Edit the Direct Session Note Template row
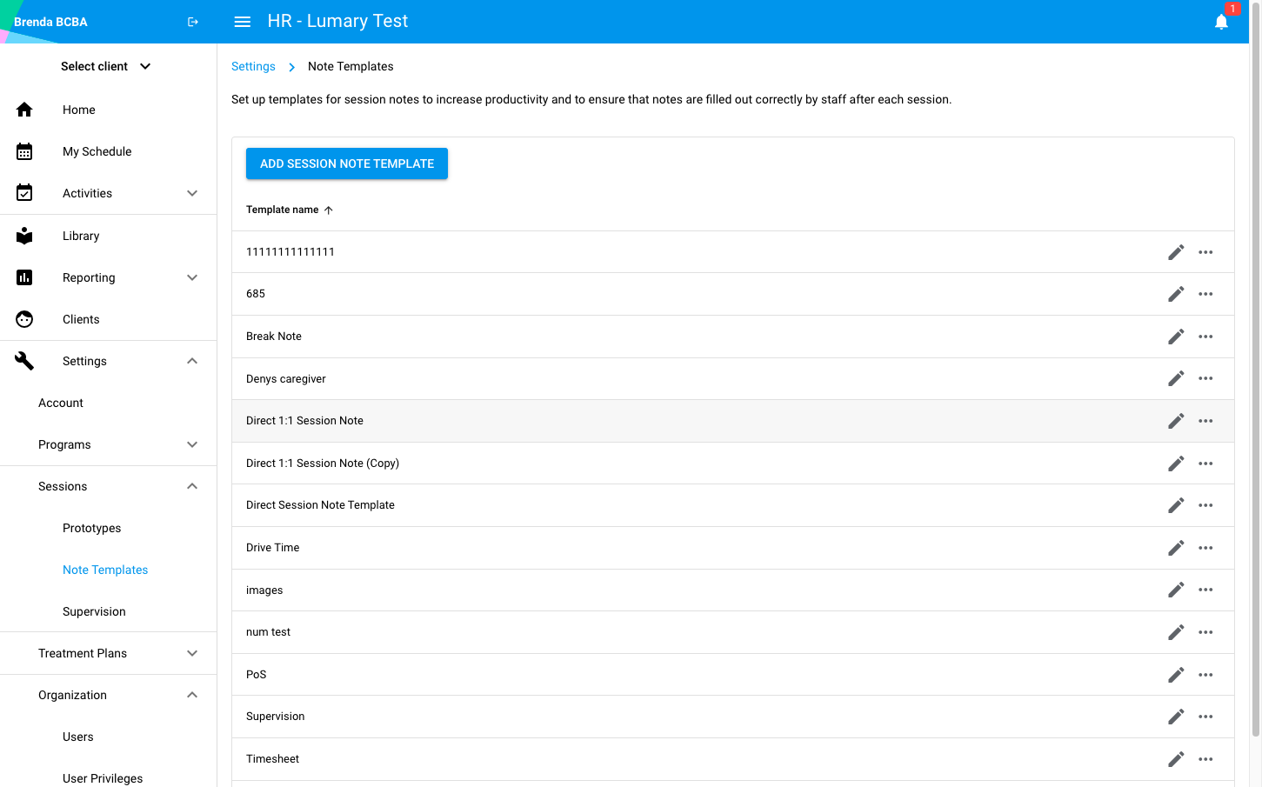1262x787 pixels. click(1176, 505)
